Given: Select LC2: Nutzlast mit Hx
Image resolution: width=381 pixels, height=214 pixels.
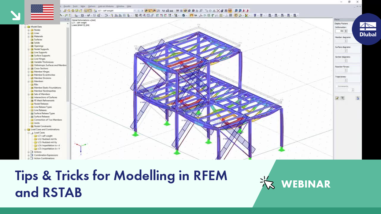Looking at the screenshot, I should coord(47,139).
